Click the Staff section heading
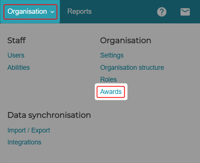The height and width of the screenshot is (163, 200). [x=17, y=40]
